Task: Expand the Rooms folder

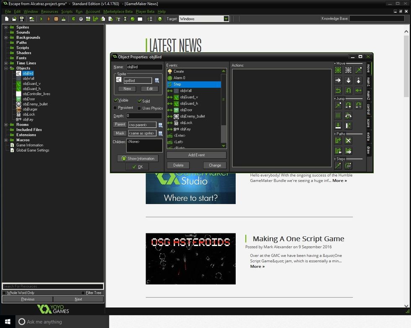Action: tap(6, 125)
